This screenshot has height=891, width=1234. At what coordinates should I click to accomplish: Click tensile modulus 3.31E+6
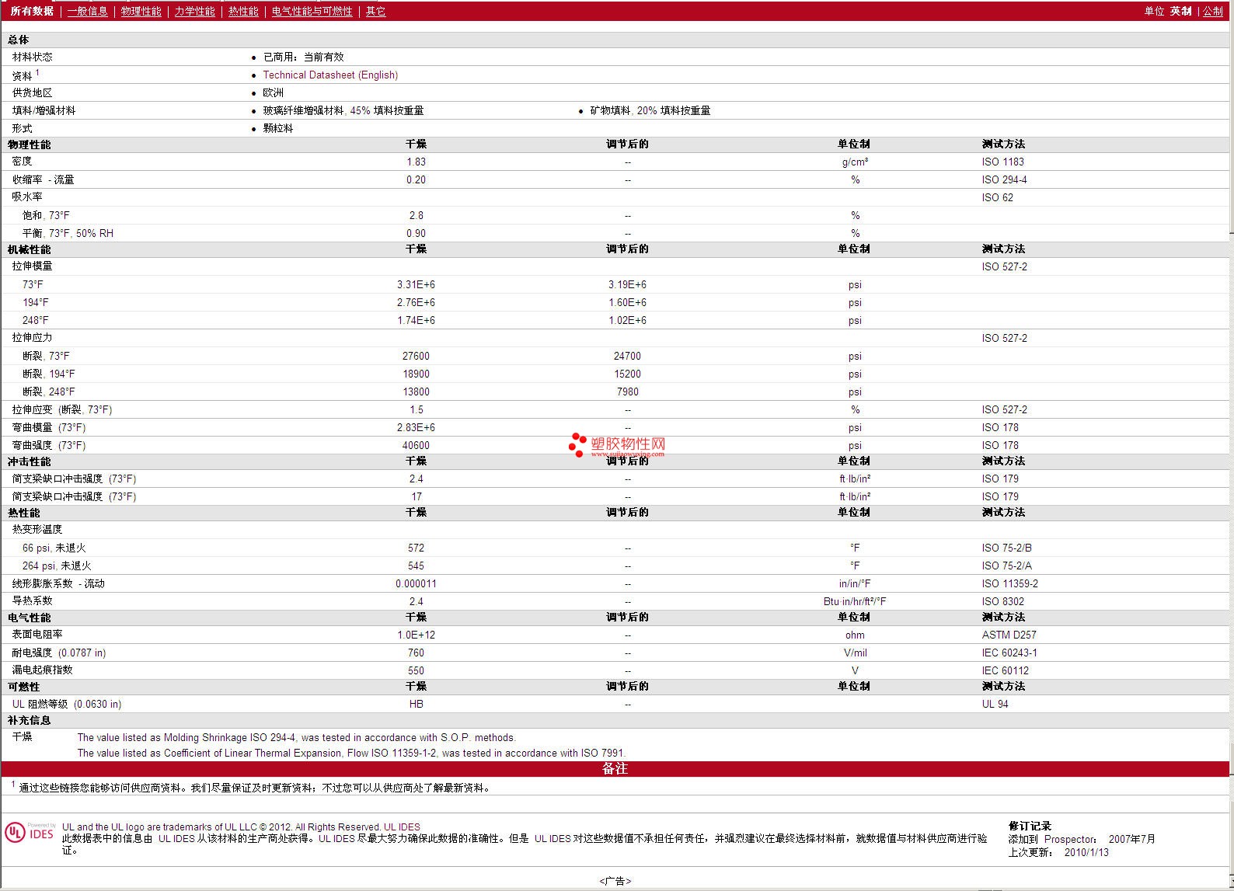[x=416, y=284]
